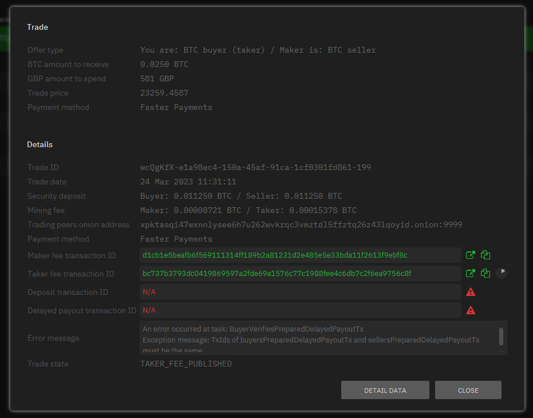Viewport: 533px width, 418px height.
Task: Open Maker fee transaction in block explorer
Action: point(470,255)
